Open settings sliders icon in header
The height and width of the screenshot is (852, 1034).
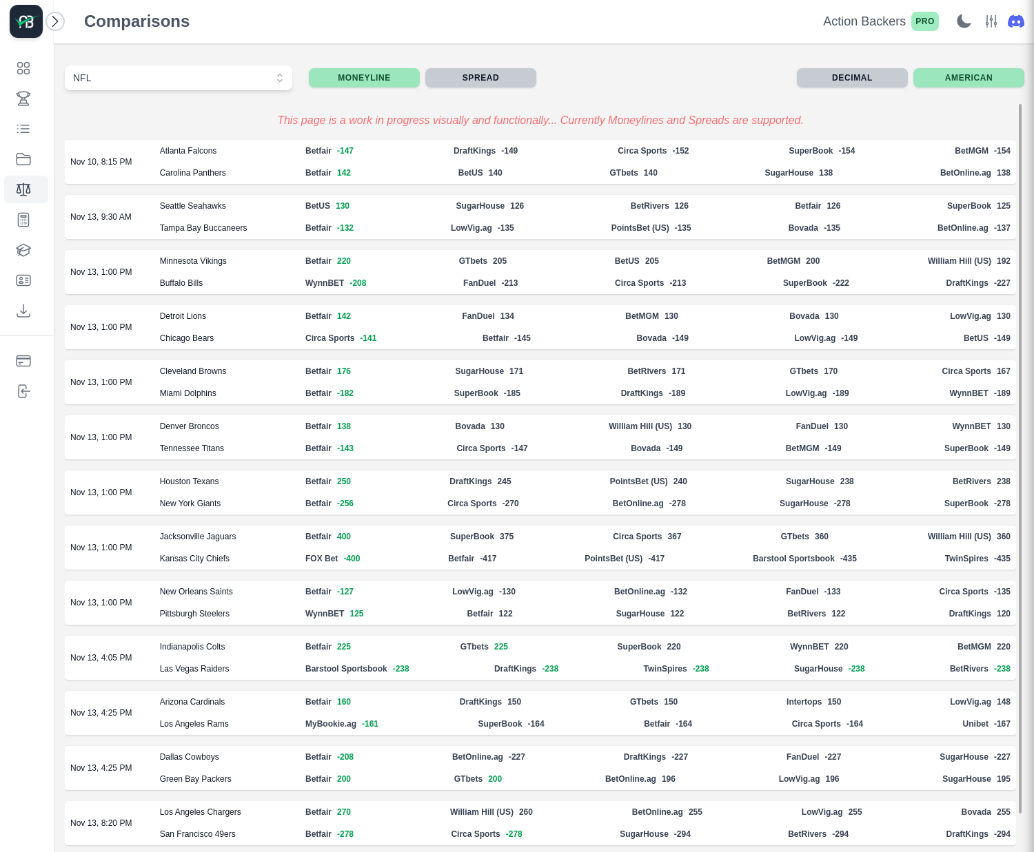coord(991,21)
